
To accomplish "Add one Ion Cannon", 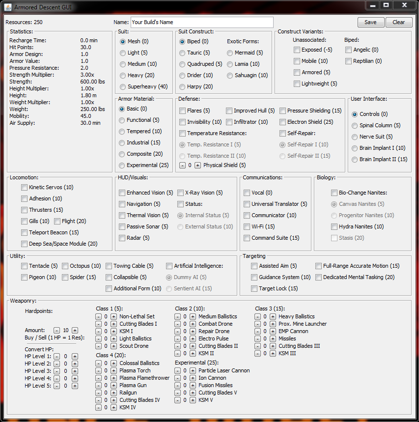I will [x=193, y=378].
